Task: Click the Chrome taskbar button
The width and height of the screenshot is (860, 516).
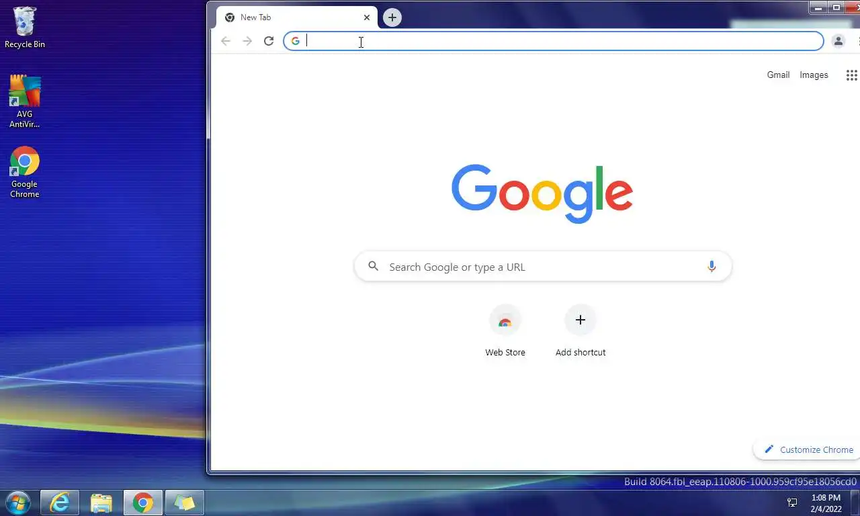Action: [142, 503]
